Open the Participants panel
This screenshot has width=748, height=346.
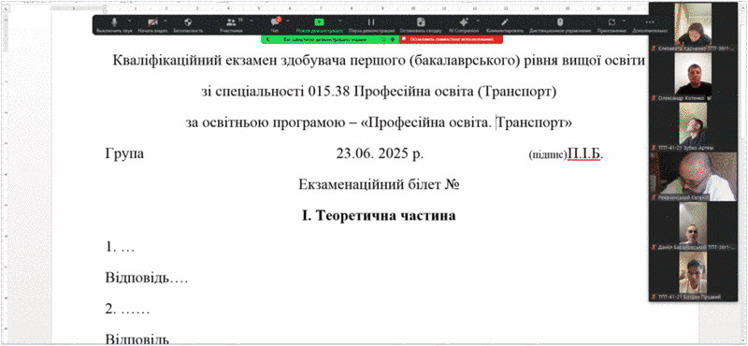(231, 25)
